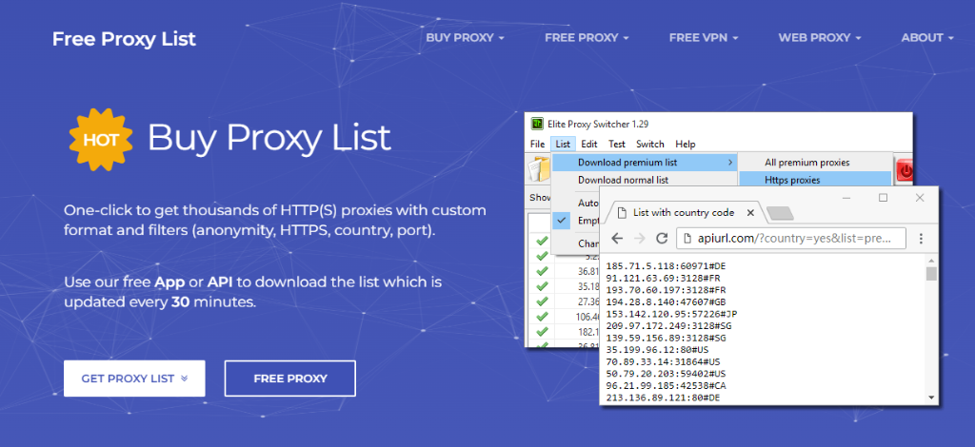
Task: Click the page icon in address bar
Action: click(686, 239)
